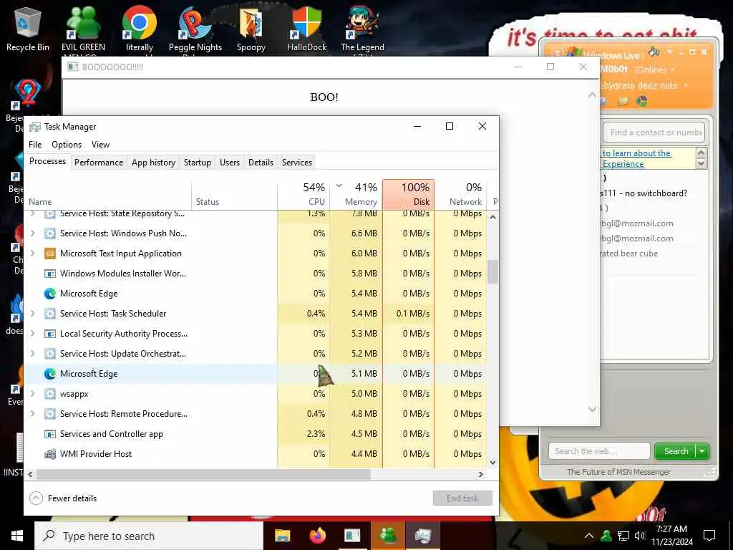
Task: Expand Service Host: Remote Procedure row
Action: pos(32,414)
